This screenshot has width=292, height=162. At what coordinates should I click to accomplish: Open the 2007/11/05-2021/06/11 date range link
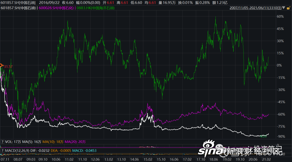click(255, 8)
